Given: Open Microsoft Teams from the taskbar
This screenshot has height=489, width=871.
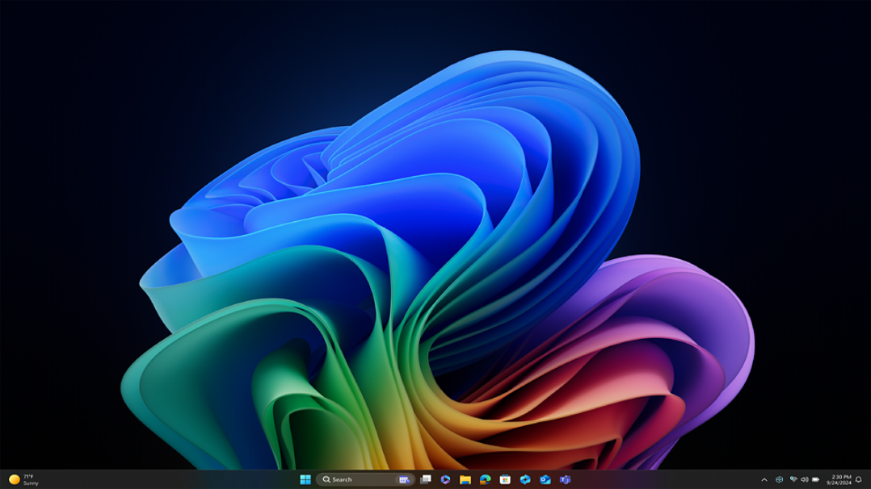Looking at the screenshot, I should point(565,479).
